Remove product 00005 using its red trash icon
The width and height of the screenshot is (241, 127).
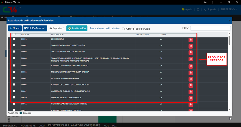191,66
